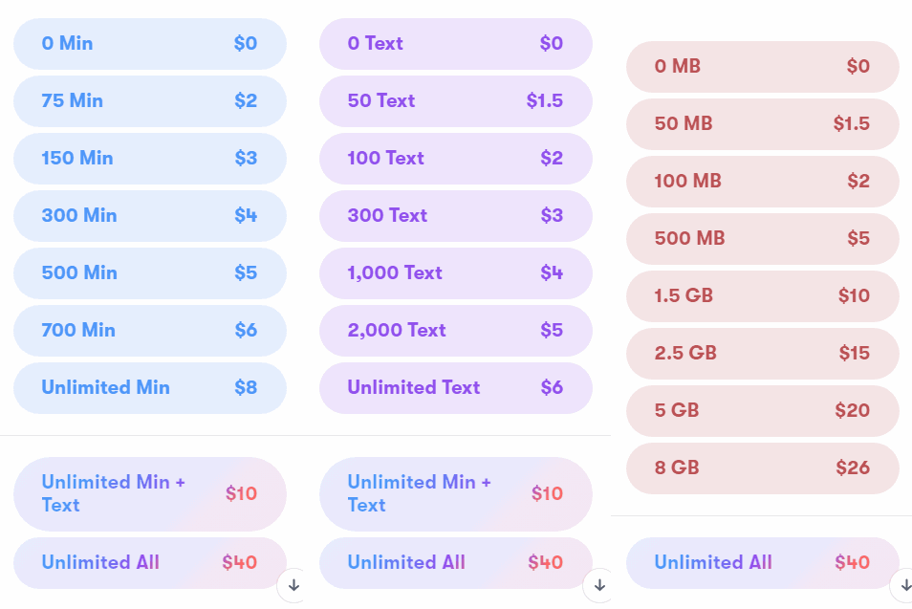Image resolution: width=912 pixels, height=609 pixels.
Task: Choose the 300 Min $4 option
Action: pos(150,216)
